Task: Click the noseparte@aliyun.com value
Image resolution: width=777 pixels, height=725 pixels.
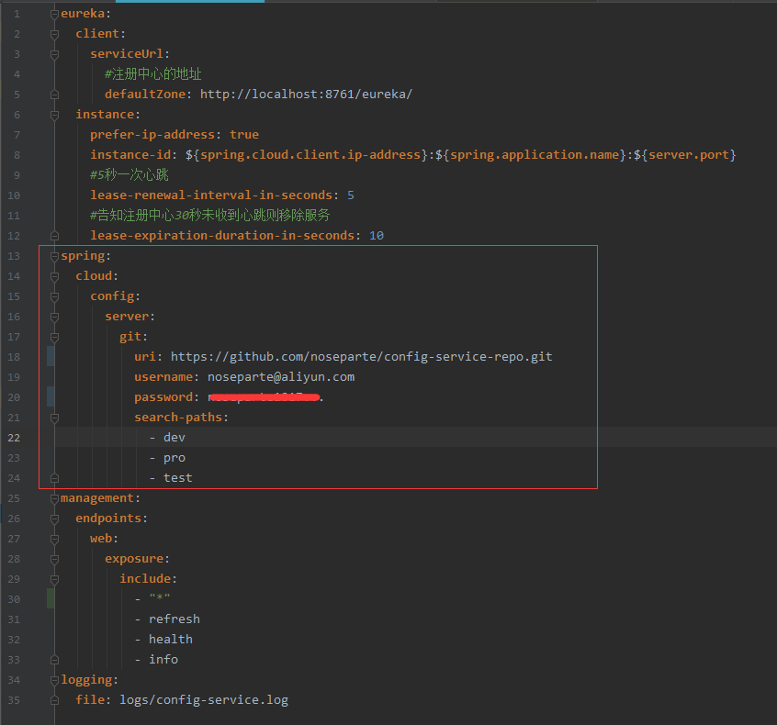Action: pos(281,377)
